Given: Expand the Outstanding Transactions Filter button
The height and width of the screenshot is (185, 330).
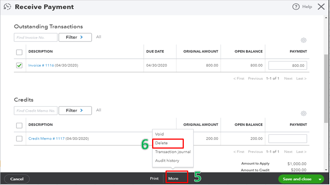Looking at the screenshot, I should point(75,37).
